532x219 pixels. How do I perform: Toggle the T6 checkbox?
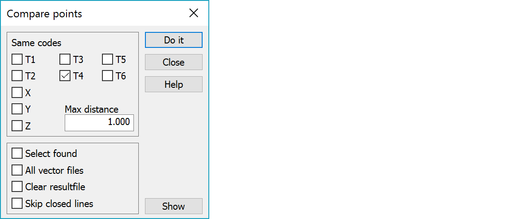108,76
